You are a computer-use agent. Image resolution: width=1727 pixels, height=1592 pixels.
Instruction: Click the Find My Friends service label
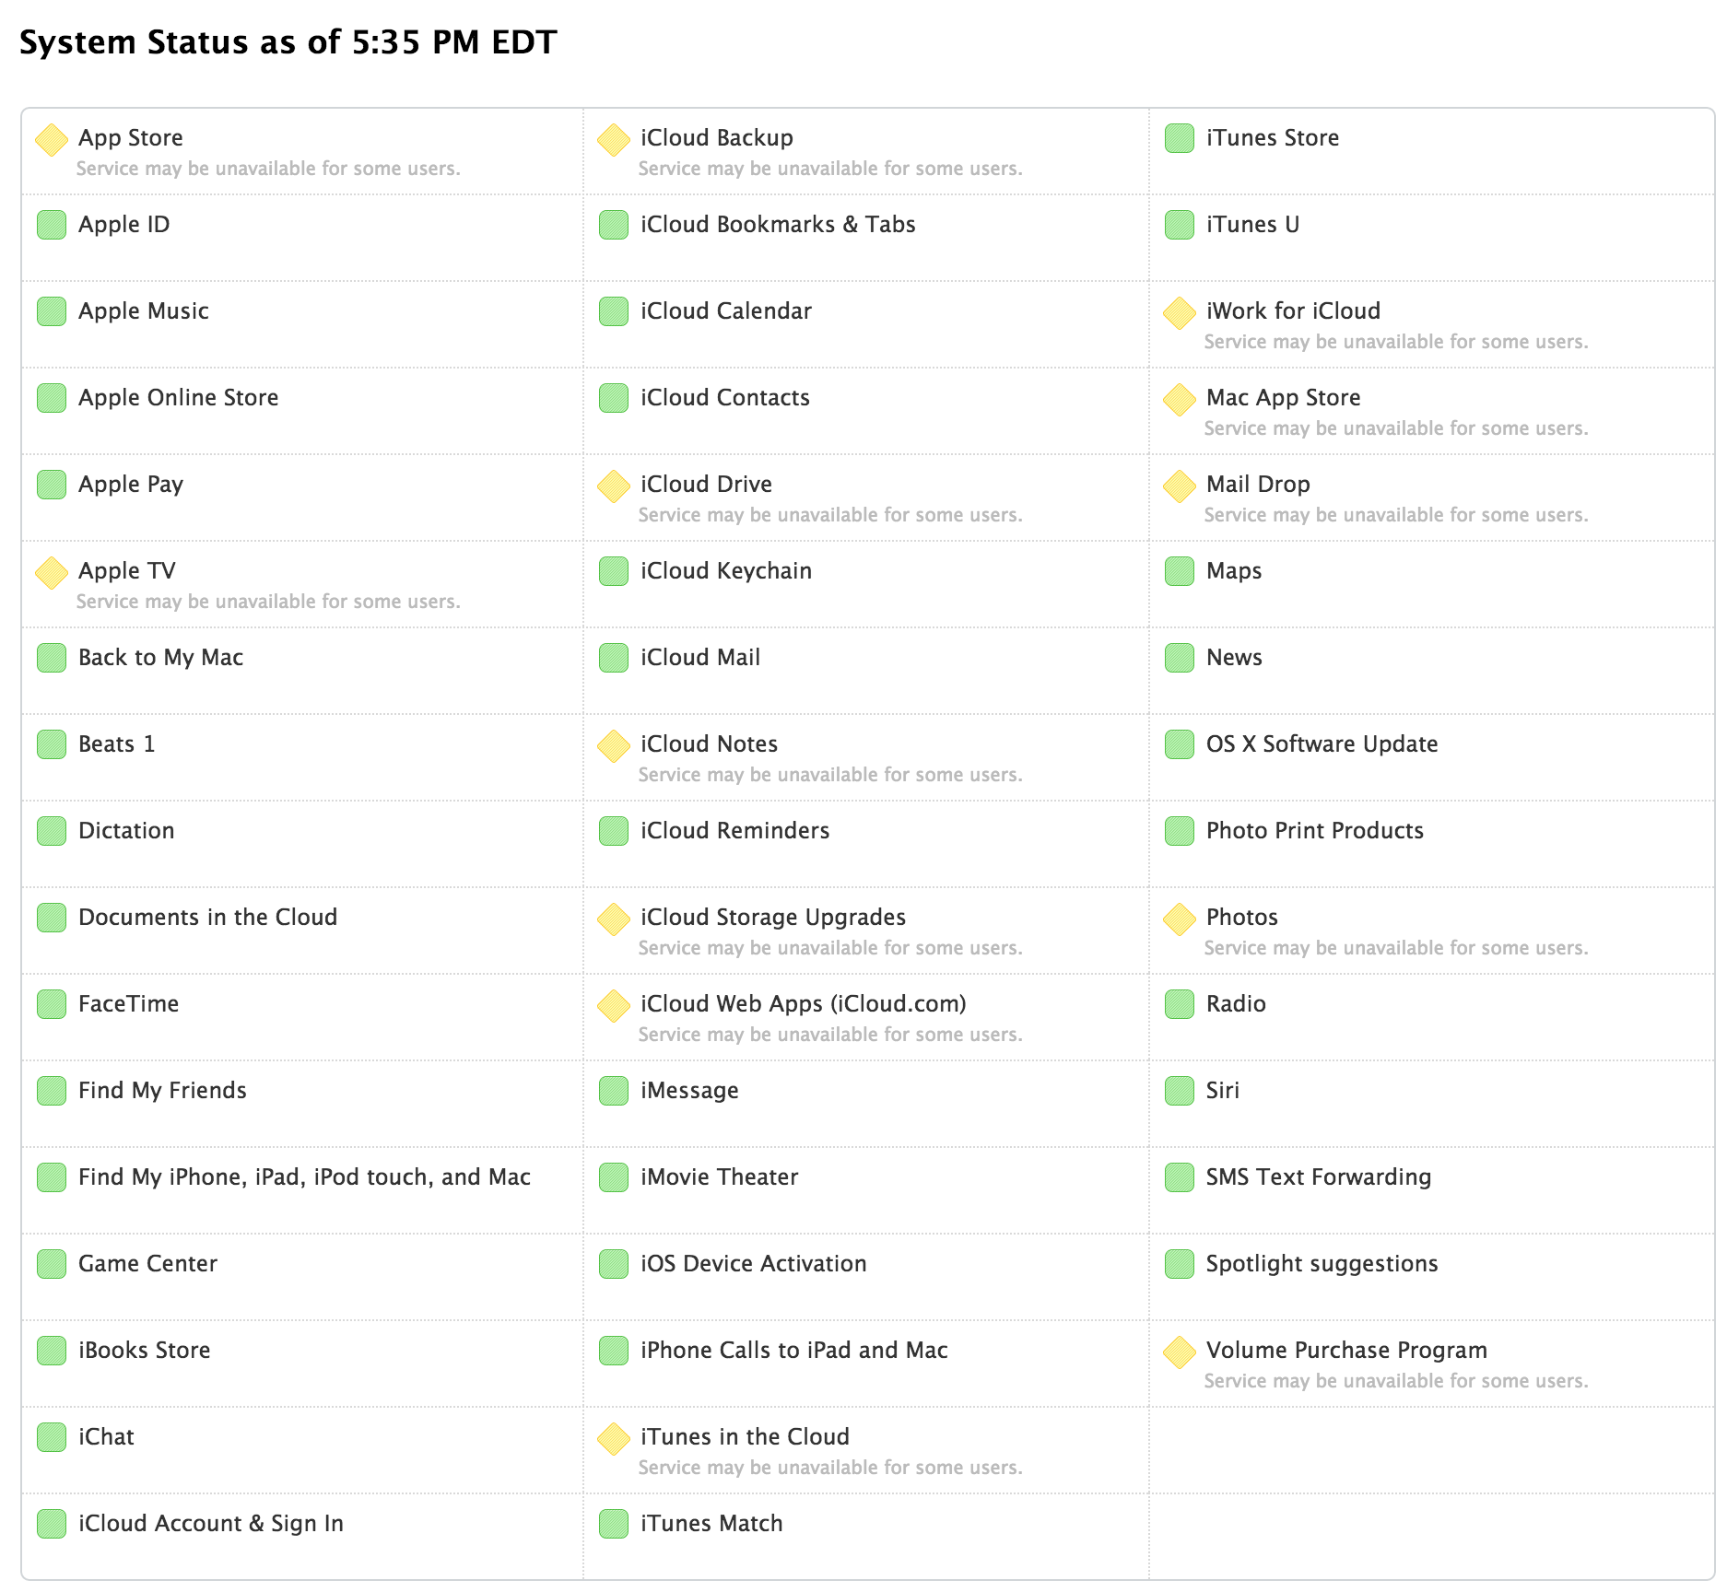tap(162, 1091)
